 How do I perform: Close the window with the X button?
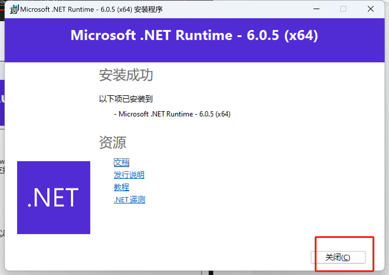tap(371, 9)
